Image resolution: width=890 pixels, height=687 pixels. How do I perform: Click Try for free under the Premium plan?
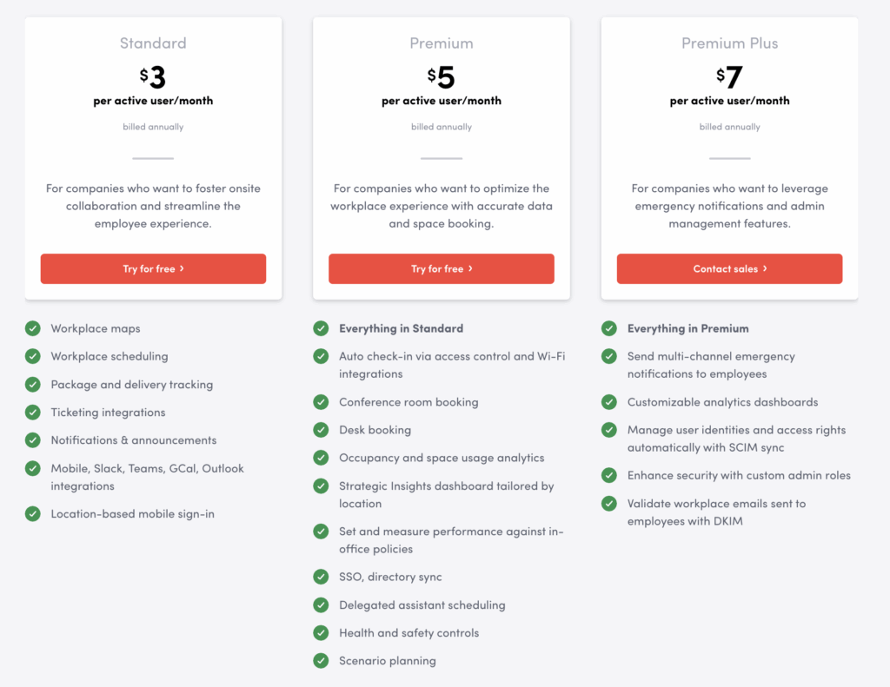[x=442, y=269]
